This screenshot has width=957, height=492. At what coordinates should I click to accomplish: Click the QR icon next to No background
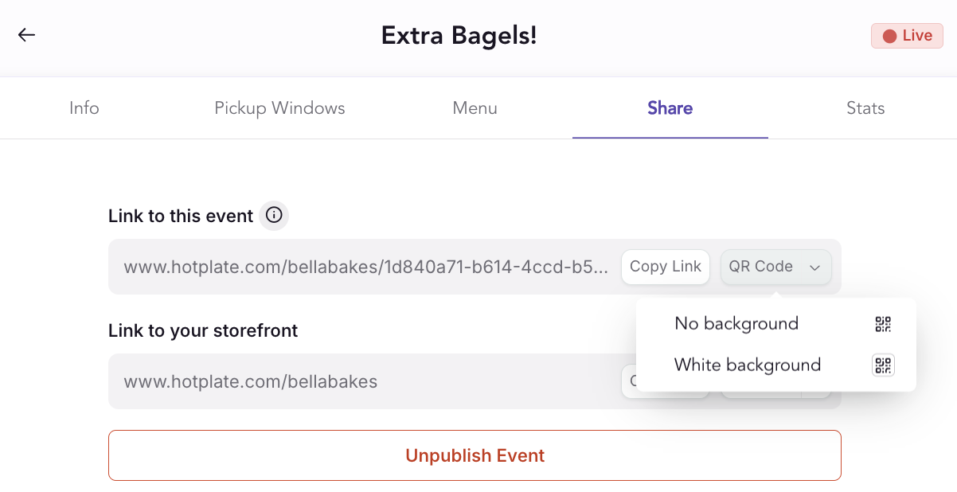click(883, 324)
